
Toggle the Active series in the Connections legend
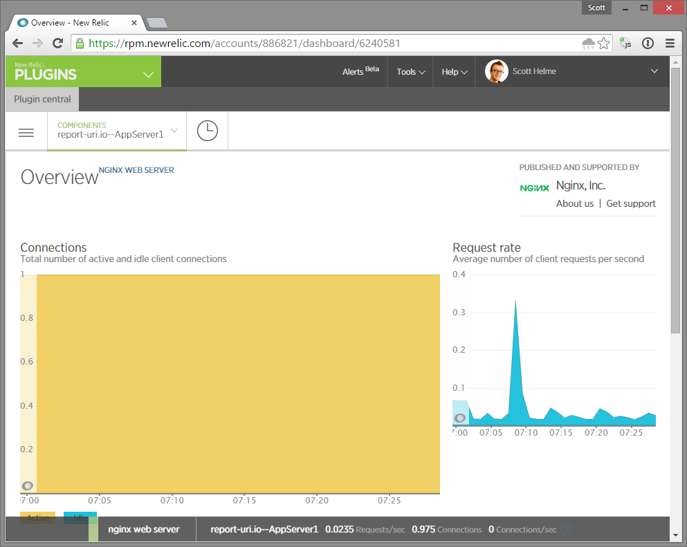[x=37, y=517]
